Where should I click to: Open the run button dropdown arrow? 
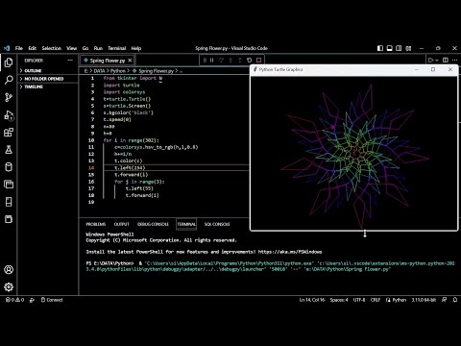(437, 61)
